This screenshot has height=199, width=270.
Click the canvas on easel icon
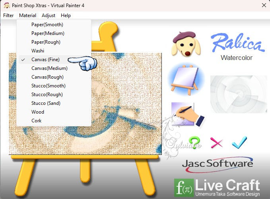point(186,79)
